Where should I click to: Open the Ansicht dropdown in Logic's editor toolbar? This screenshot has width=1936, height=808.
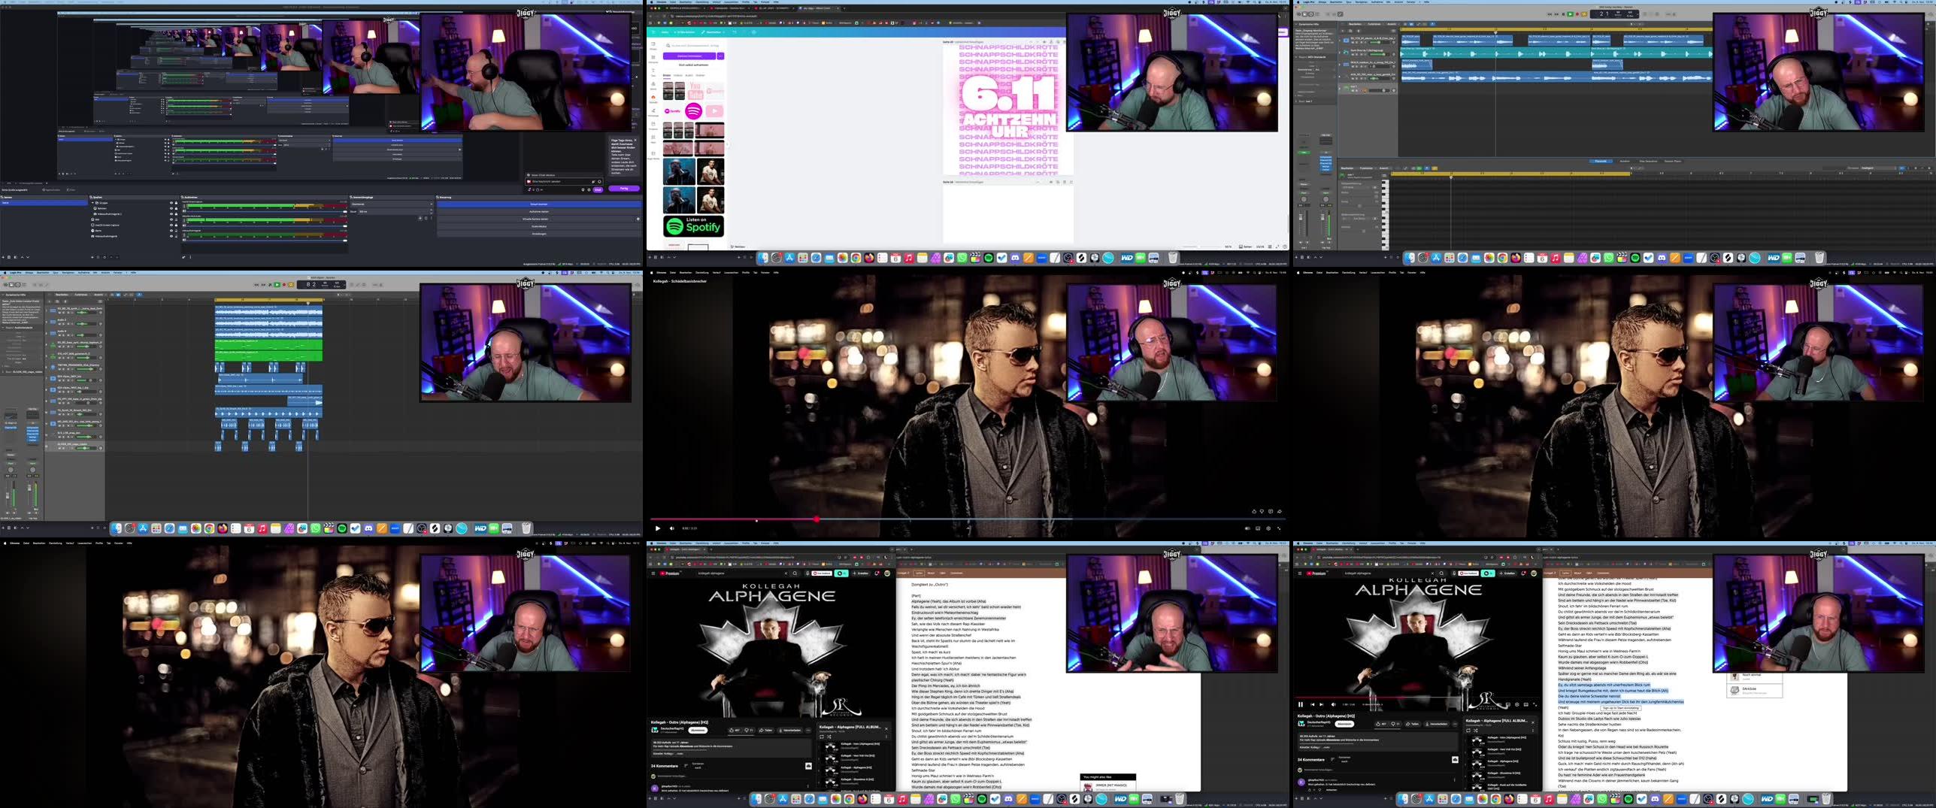(x=98, y=295)
